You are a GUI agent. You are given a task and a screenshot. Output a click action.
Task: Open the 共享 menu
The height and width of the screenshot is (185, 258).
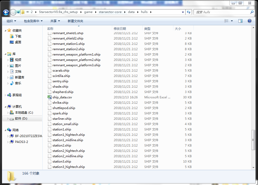click(55, 21)
